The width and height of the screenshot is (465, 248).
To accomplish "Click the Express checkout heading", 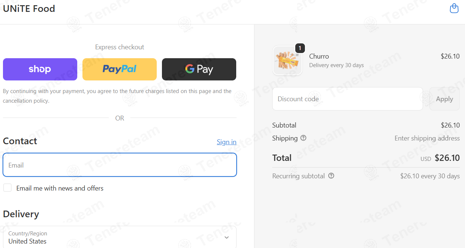I will click(x=120, y=47).
